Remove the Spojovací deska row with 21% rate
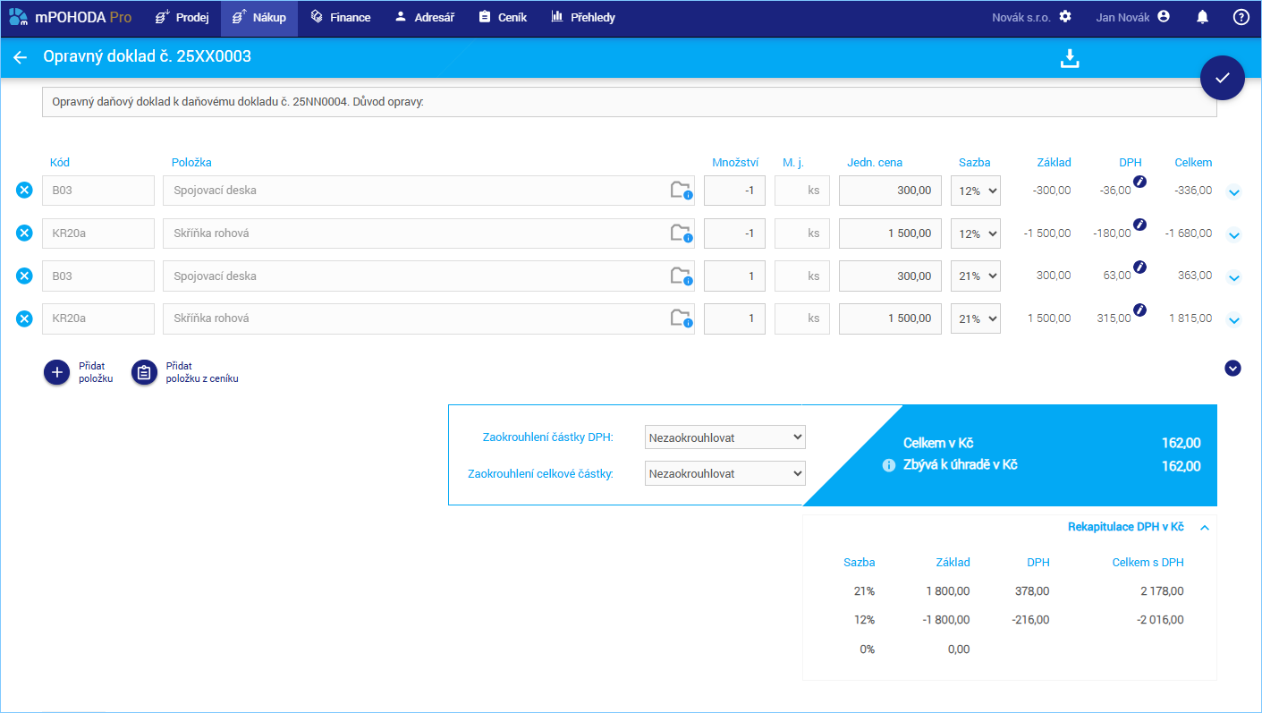1262x713 pixels. (24, 276)
